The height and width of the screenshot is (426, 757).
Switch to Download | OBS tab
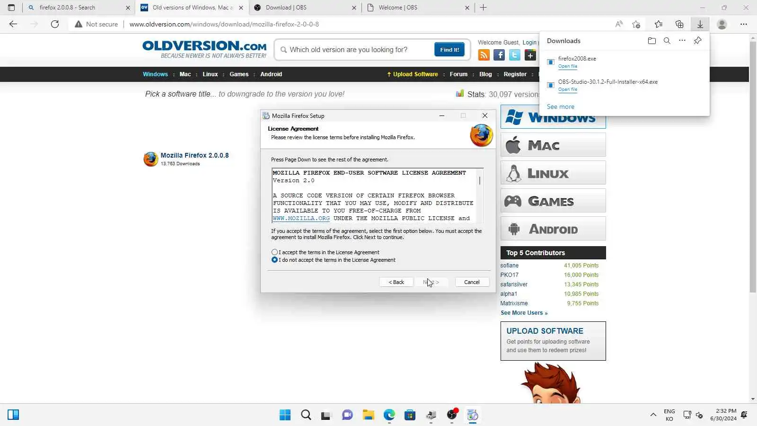(305, 8)
